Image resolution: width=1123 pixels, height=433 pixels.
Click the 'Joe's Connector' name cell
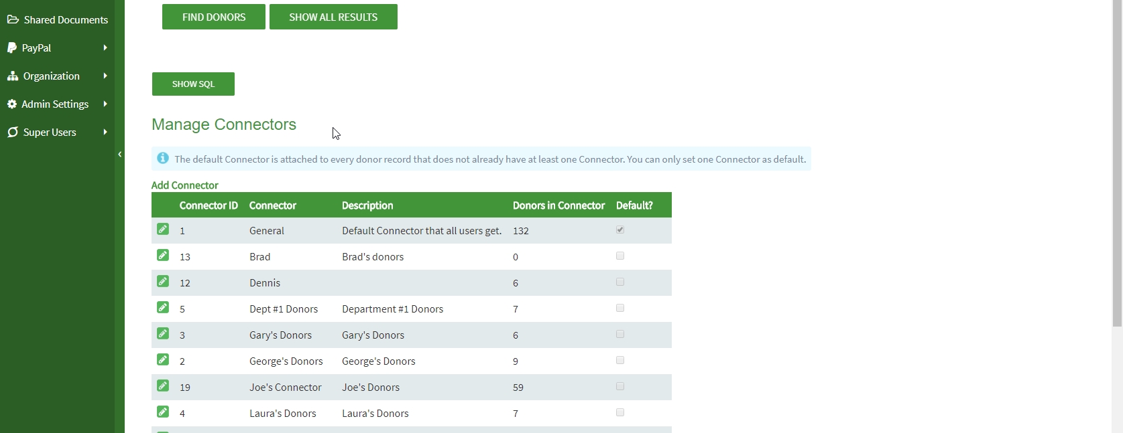click(x=286, y=387)
